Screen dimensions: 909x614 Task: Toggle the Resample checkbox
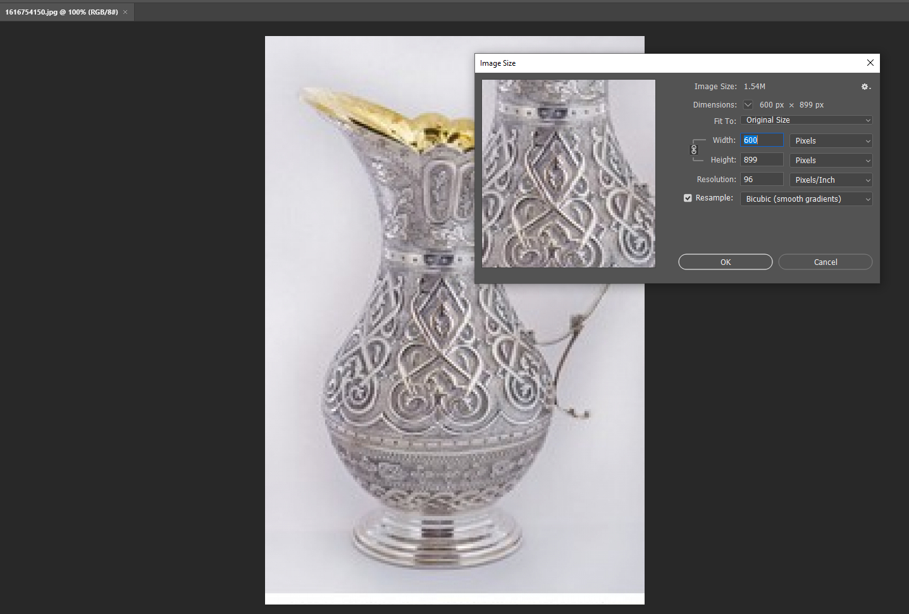point(688,198)
